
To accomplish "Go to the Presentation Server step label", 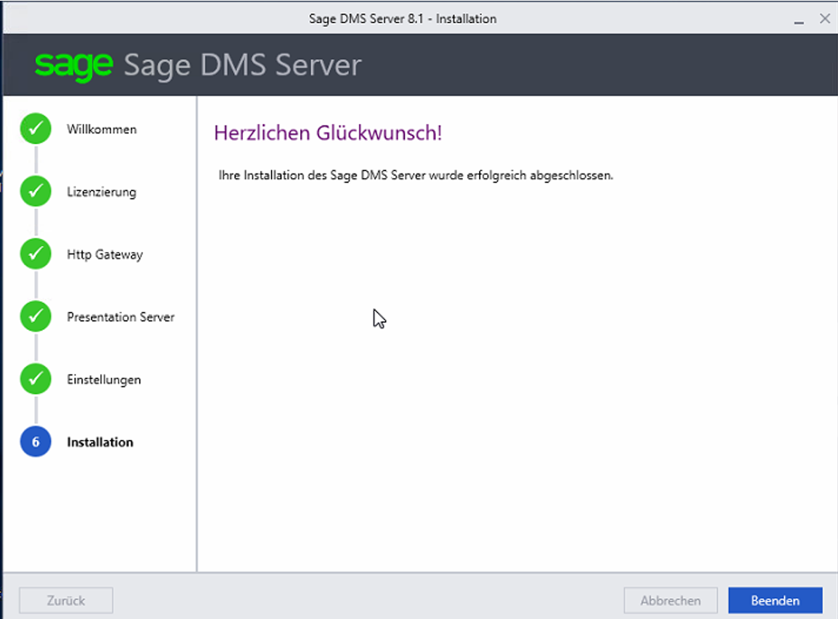I will pos(120,317).
